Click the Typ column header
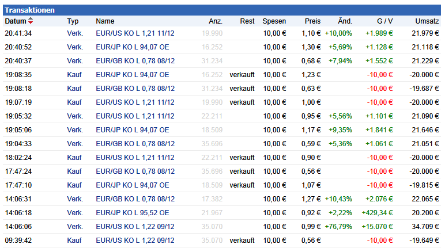 coord(73,21)
